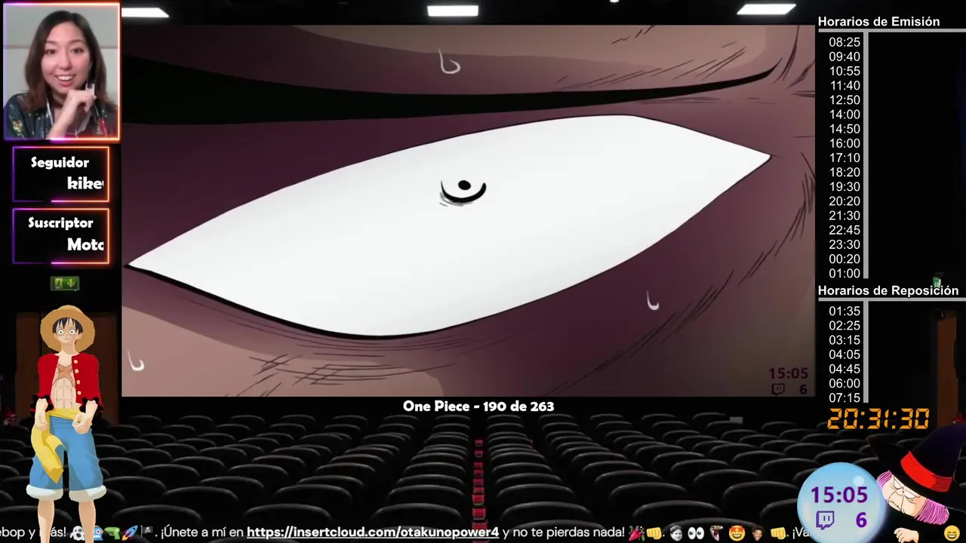Select the 'One Piece - 190 de 263' caption
The image size is (966, 543).
[x=478, y=406]
